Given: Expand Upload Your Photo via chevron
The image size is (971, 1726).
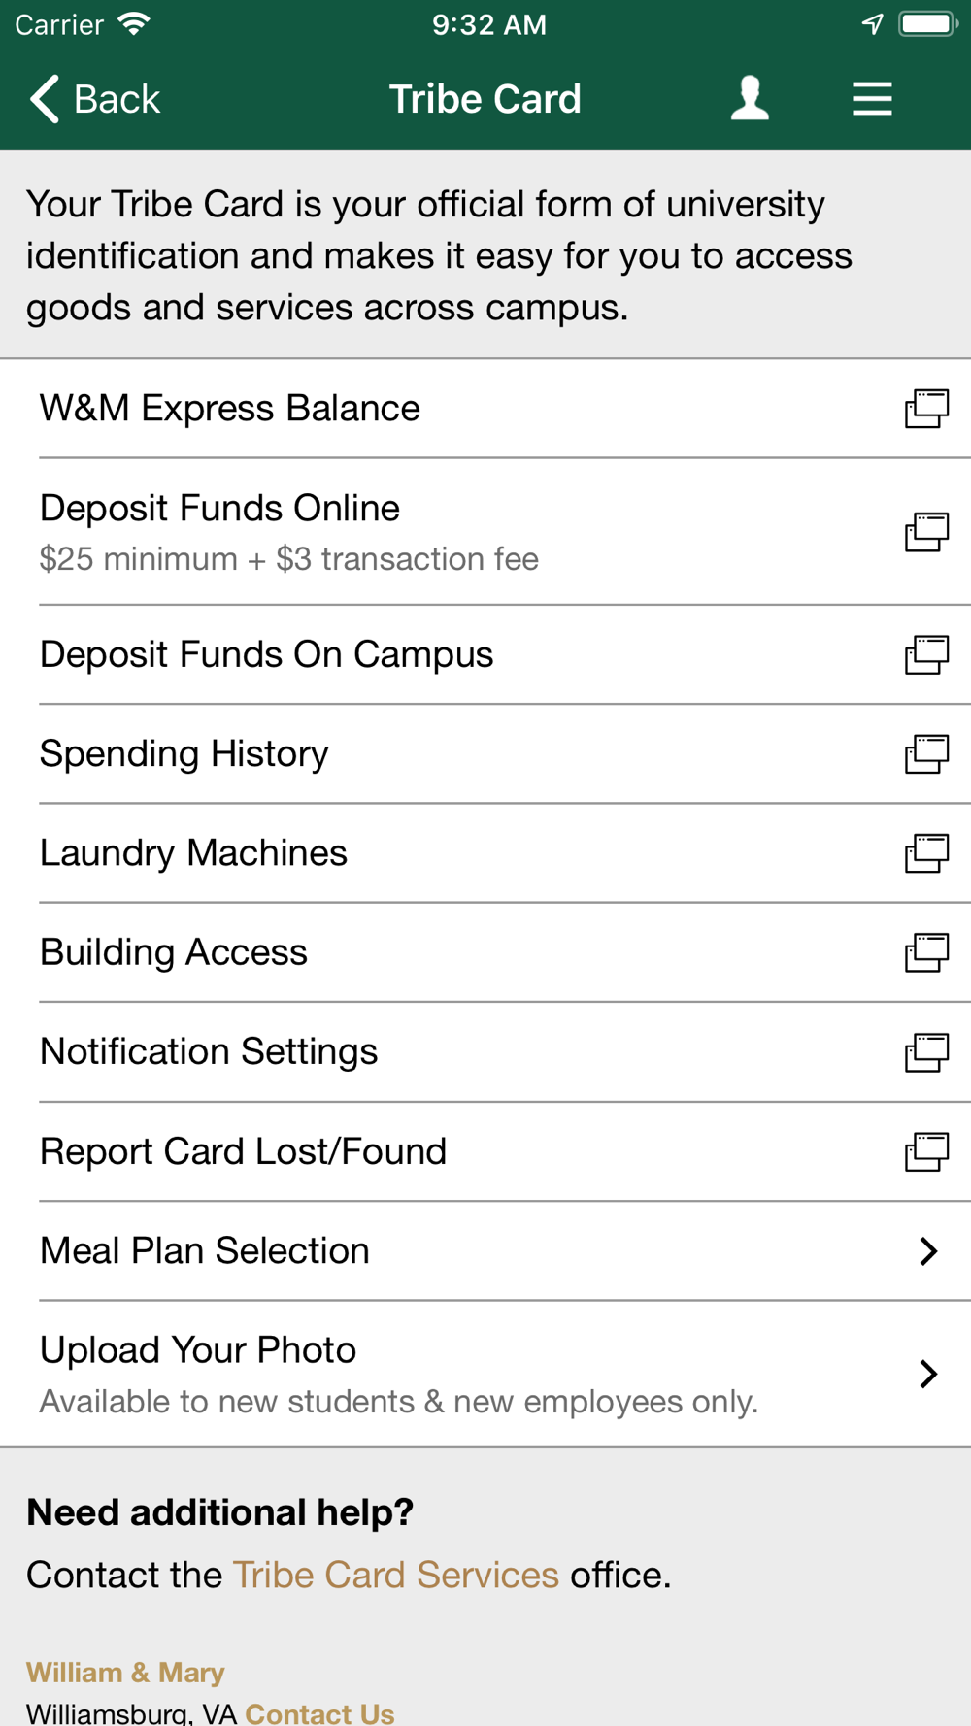Looking at the screenshot, I should 928,1374.
